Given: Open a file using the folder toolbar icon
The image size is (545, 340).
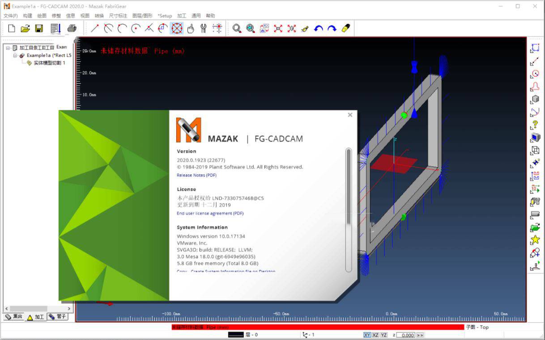Looking at the screenshot, I should 25,29.
